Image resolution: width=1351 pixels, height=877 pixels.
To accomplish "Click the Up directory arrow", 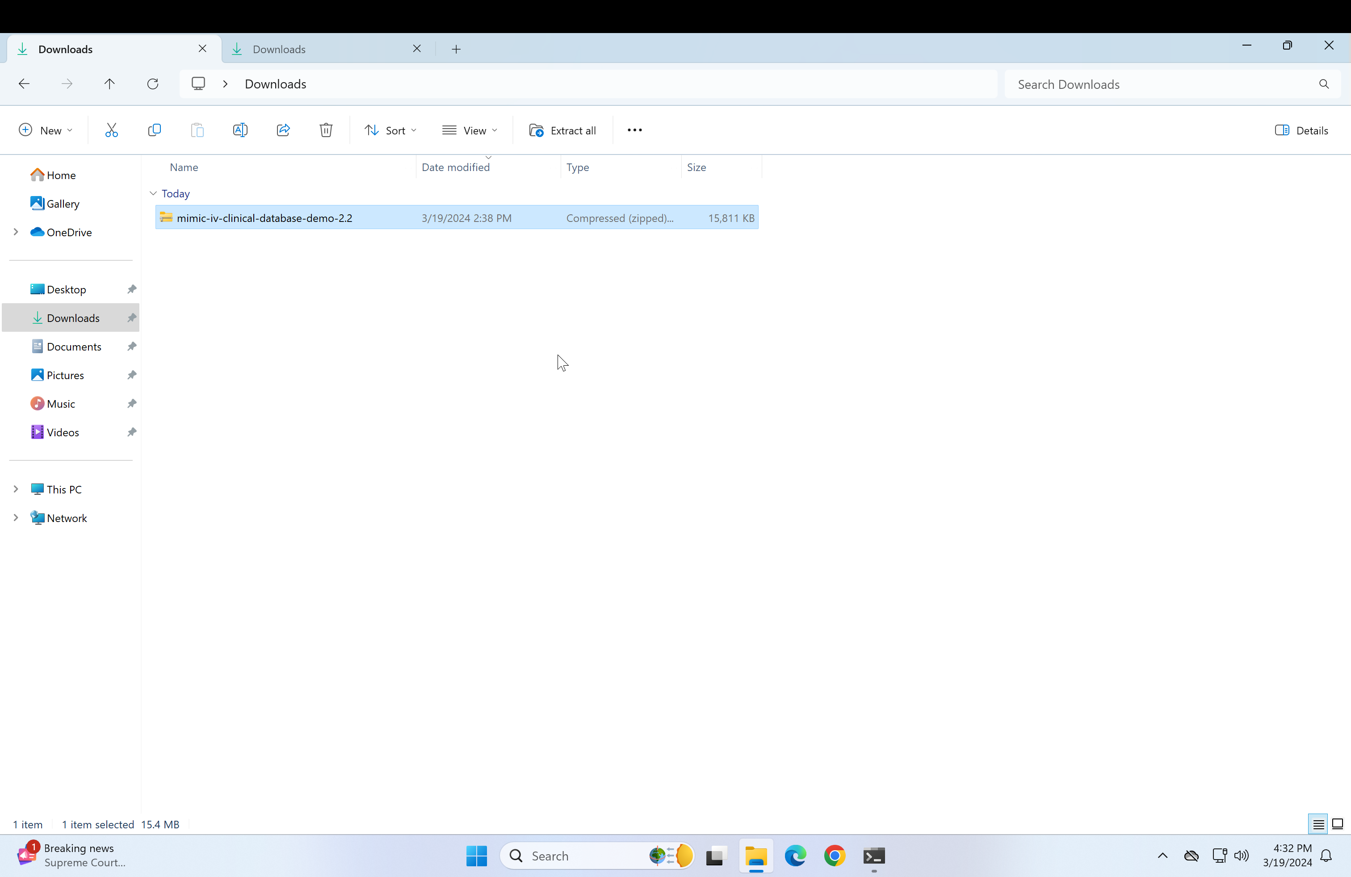I will coord(109,84).
